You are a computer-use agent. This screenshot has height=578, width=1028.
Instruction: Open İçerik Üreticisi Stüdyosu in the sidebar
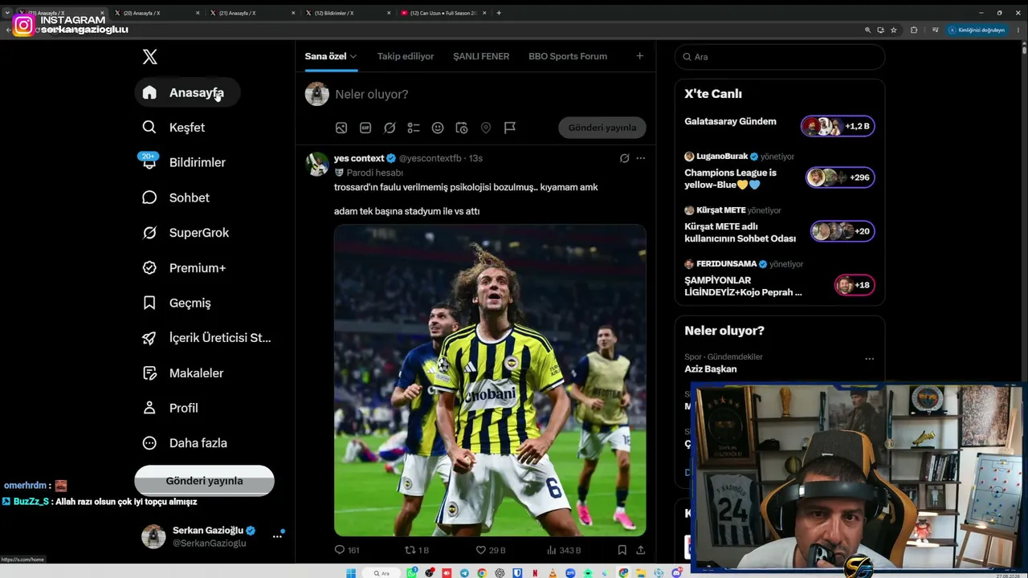tap(207, 338)
